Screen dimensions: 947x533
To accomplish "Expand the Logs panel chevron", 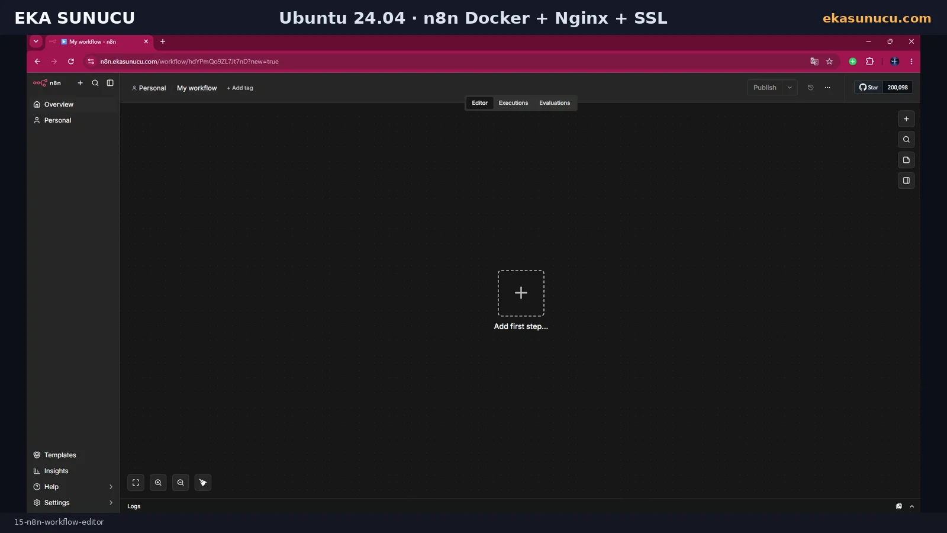I will click(x=912, y=506).
